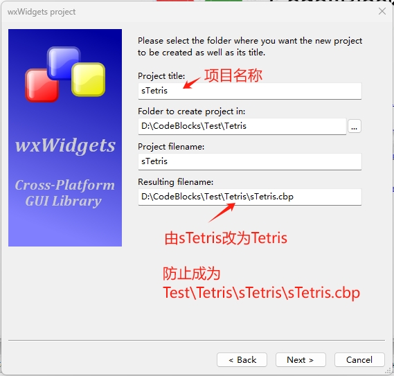Click the 'Project title:' label

[x=161, y=76]
